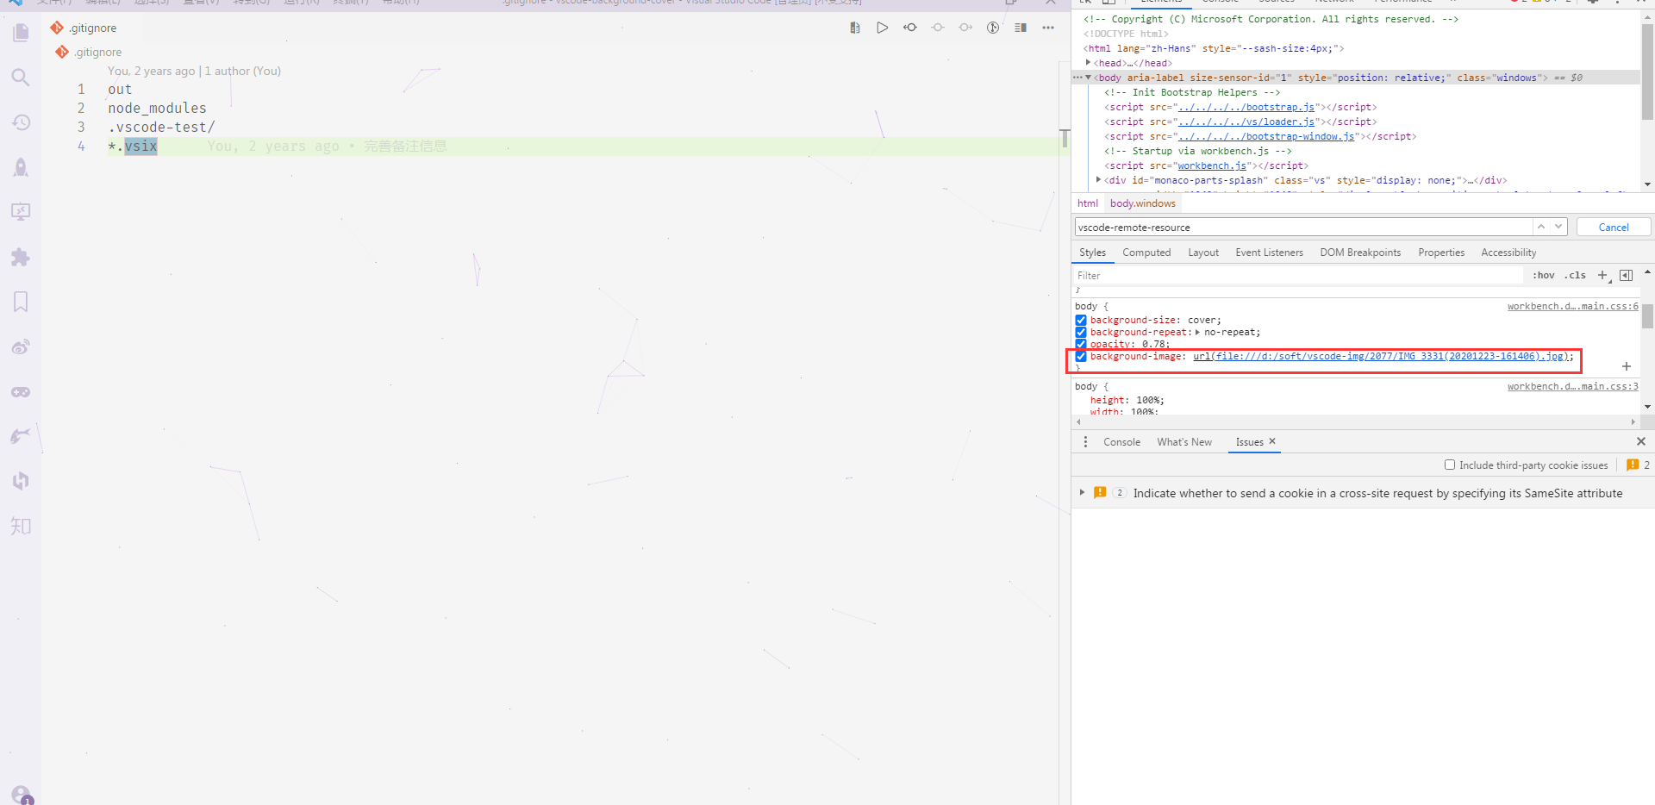Uncheck the opacity: 0.78 property
This screenshot has height=805, width=1655.
(x=1080, y=344)
